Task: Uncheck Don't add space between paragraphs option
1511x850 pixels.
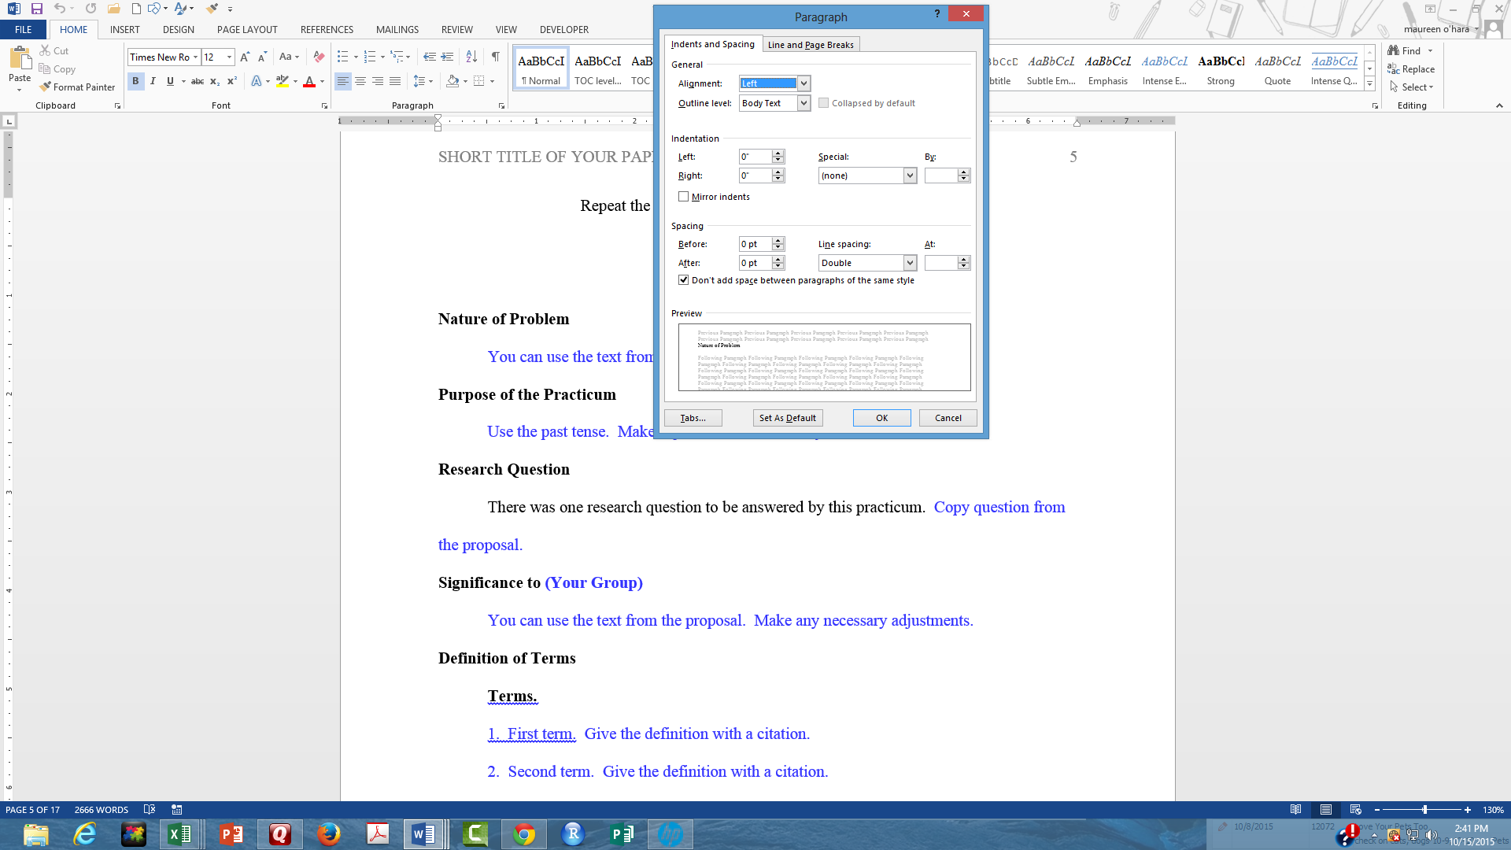Action: coord(684,279)
